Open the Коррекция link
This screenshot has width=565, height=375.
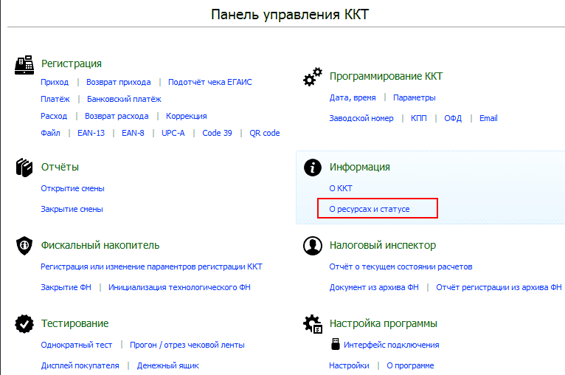pos(187,116)
